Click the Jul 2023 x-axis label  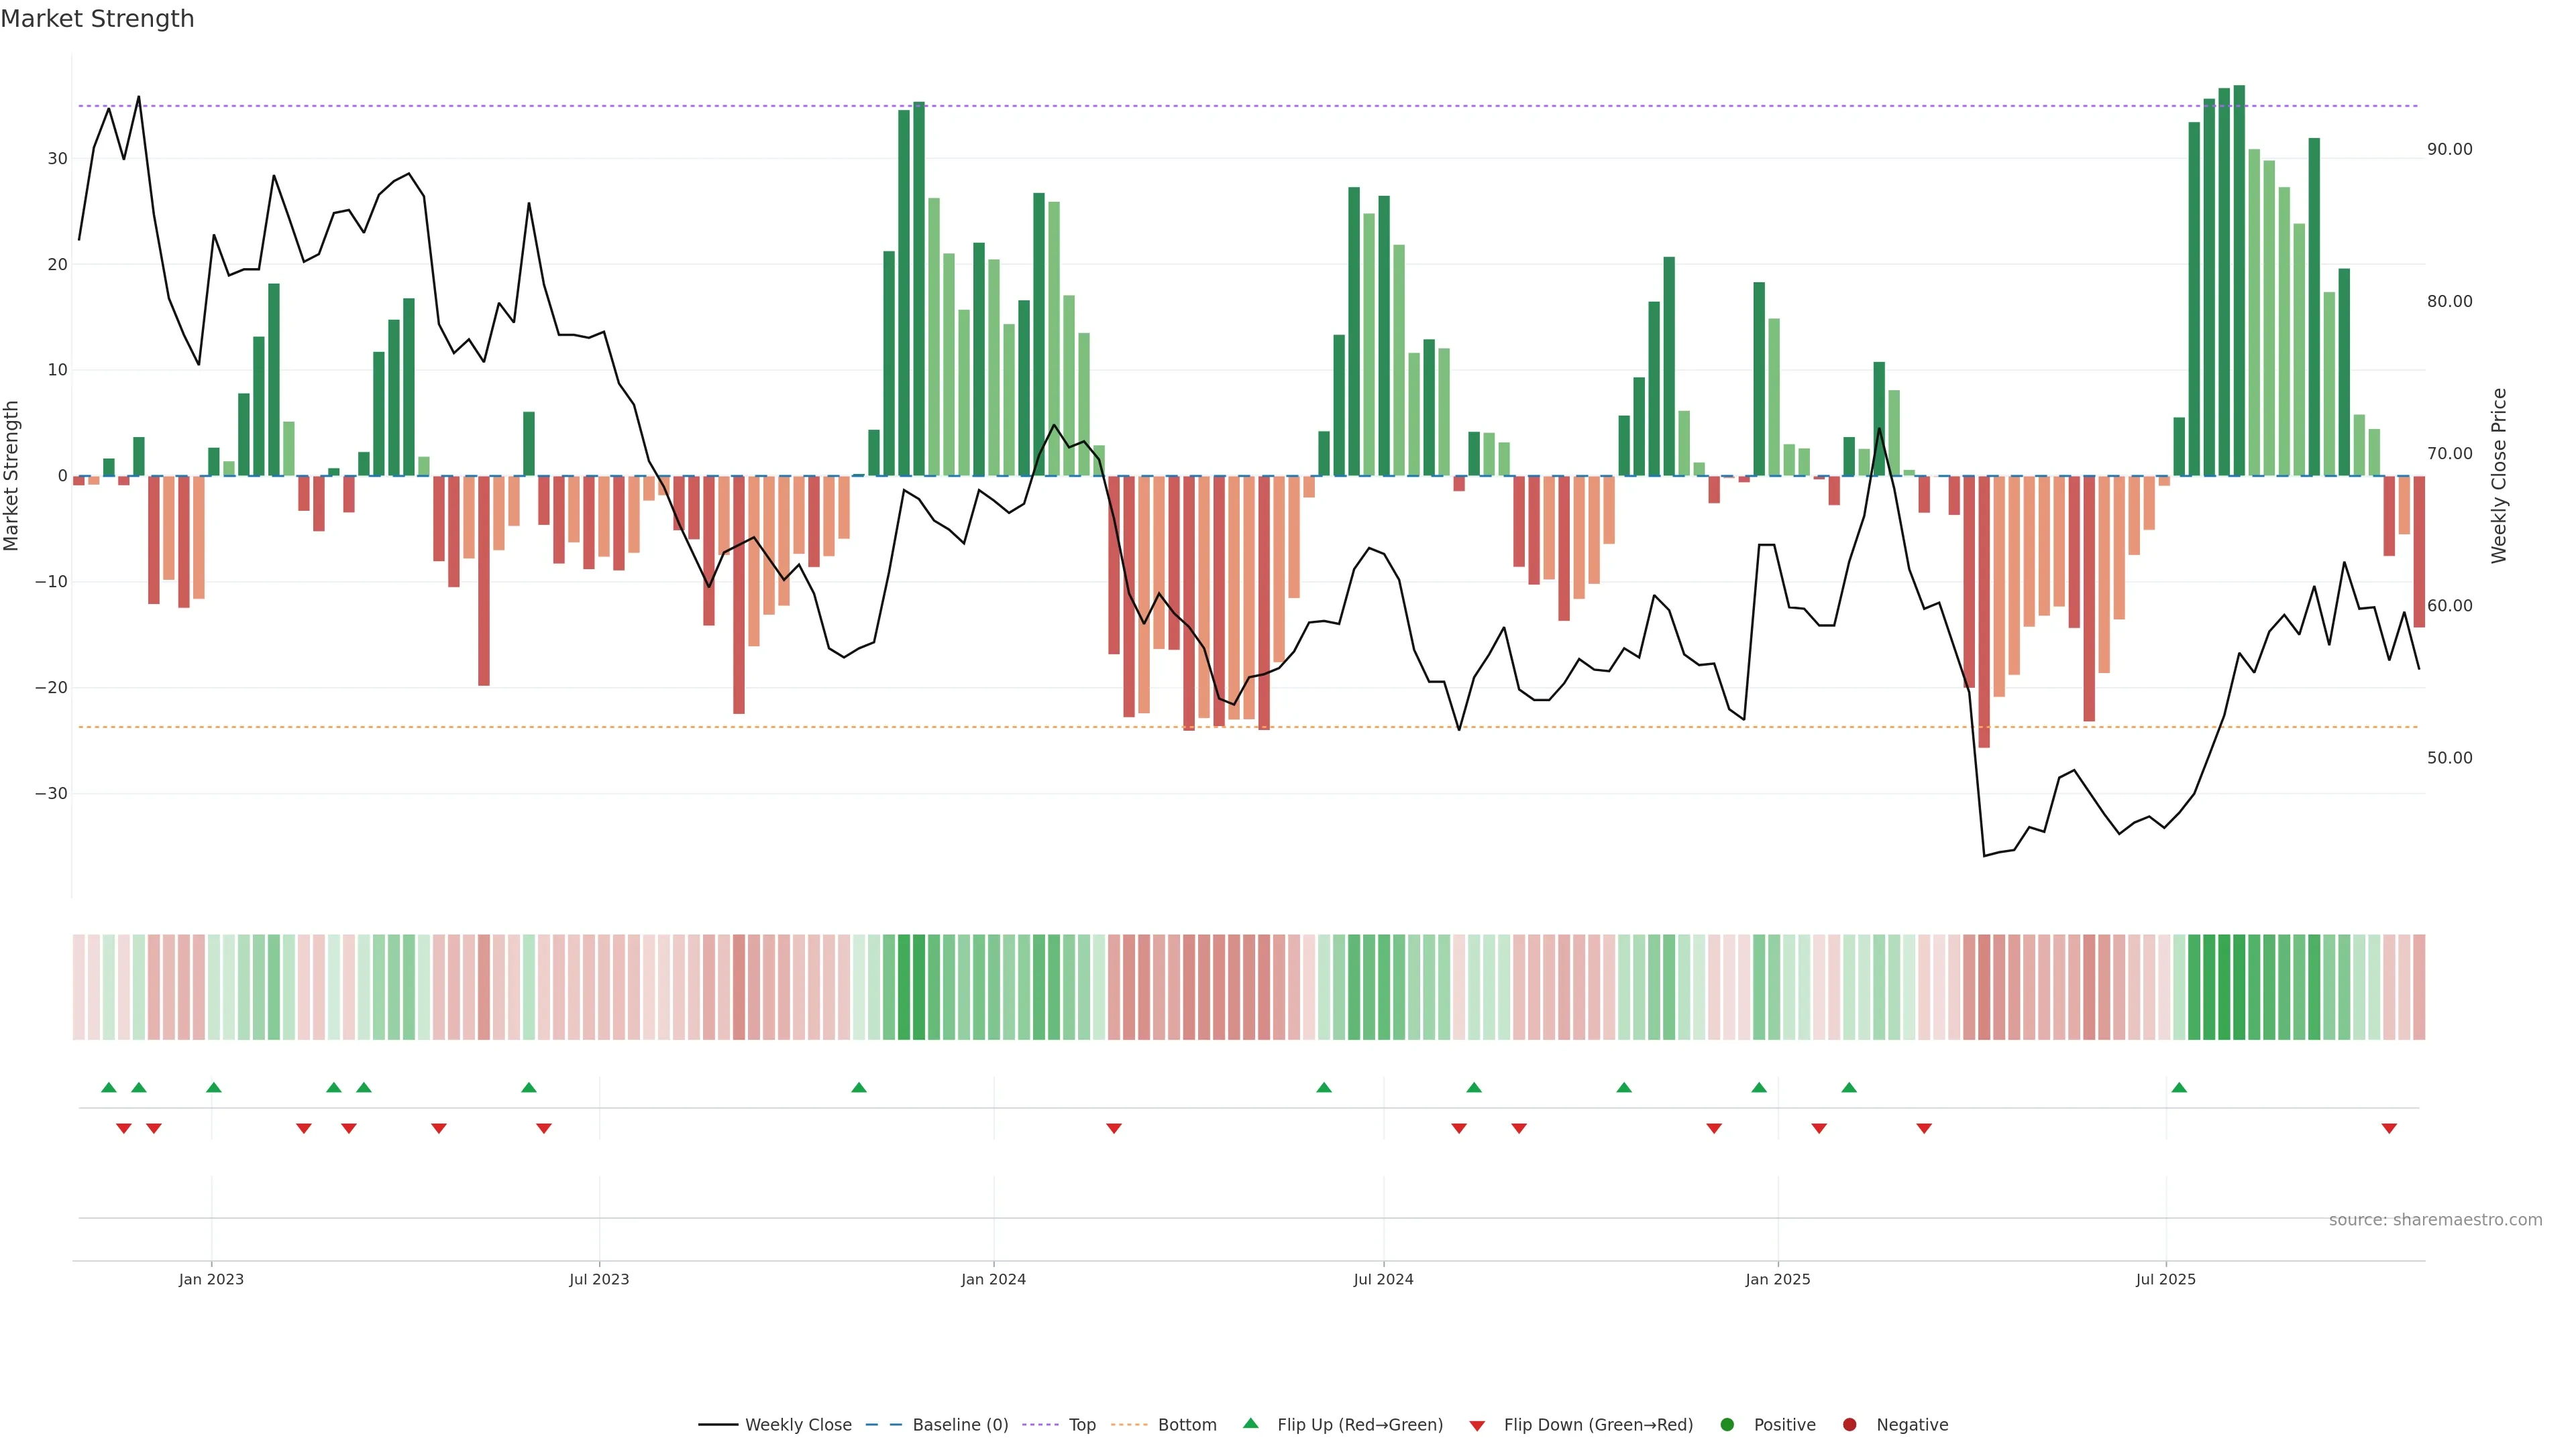(x=599, y=1279)
